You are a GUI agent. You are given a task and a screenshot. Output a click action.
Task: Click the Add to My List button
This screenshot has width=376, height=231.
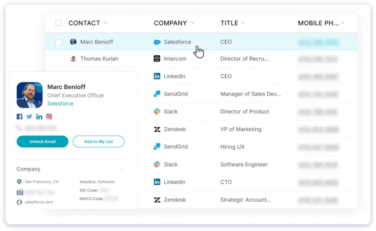point(99,141)
